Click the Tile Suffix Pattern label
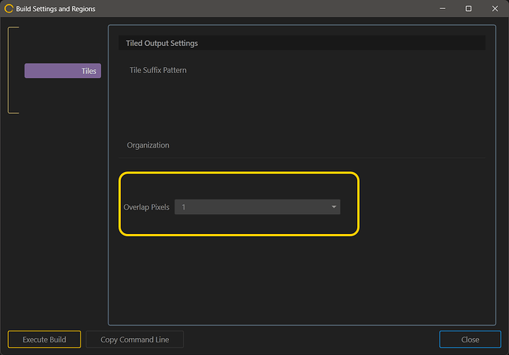The width and height of the screenshot is (509, 355). tap(158, 70)
